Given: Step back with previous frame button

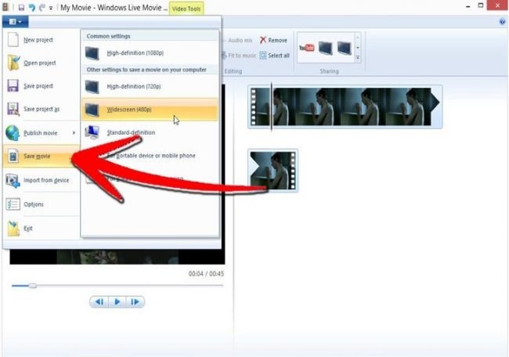Looking at the screenshot, I should point(99,301).
